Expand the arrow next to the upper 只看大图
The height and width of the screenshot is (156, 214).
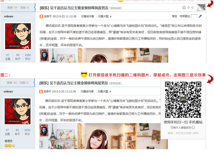[111, 17]
